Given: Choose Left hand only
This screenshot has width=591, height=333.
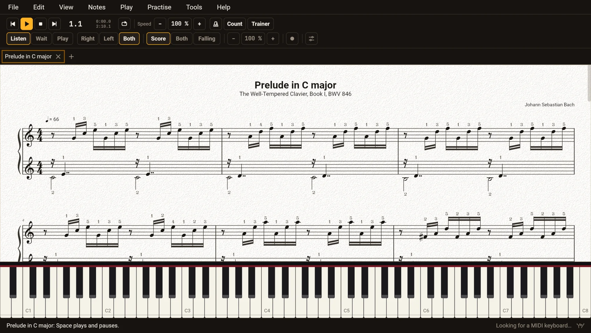Looking at the screenshot, I should pyautogui.click(x=109, y=39).
